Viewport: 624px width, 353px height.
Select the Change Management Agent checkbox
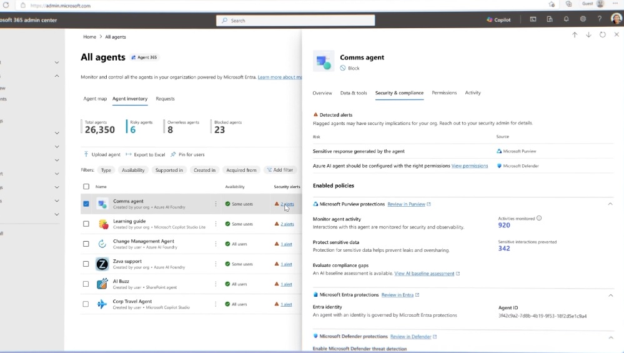pyautogui.click(x=86, y=244)
